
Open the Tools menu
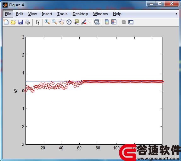pyautogui.click(x=62, y=14)
